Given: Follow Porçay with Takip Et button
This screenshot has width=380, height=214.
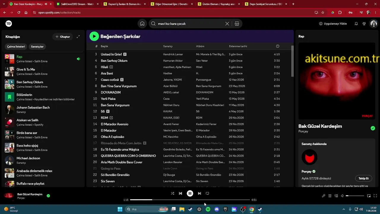Looking at the screenshot, I should coord(363,178).
